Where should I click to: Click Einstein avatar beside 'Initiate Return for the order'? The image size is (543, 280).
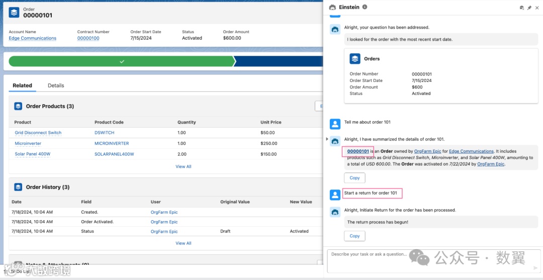click(334, 212)
